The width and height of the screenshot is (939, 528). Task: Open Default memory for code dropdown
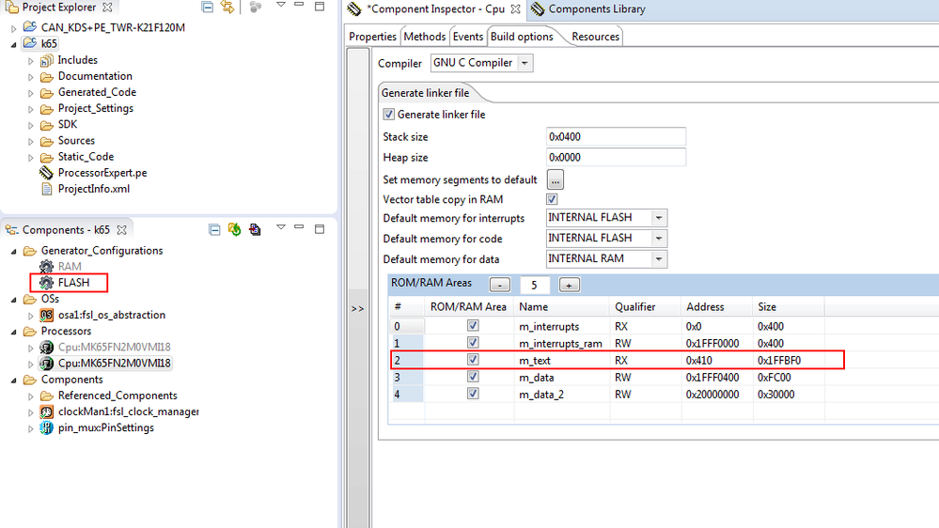(x=659, y=239)
